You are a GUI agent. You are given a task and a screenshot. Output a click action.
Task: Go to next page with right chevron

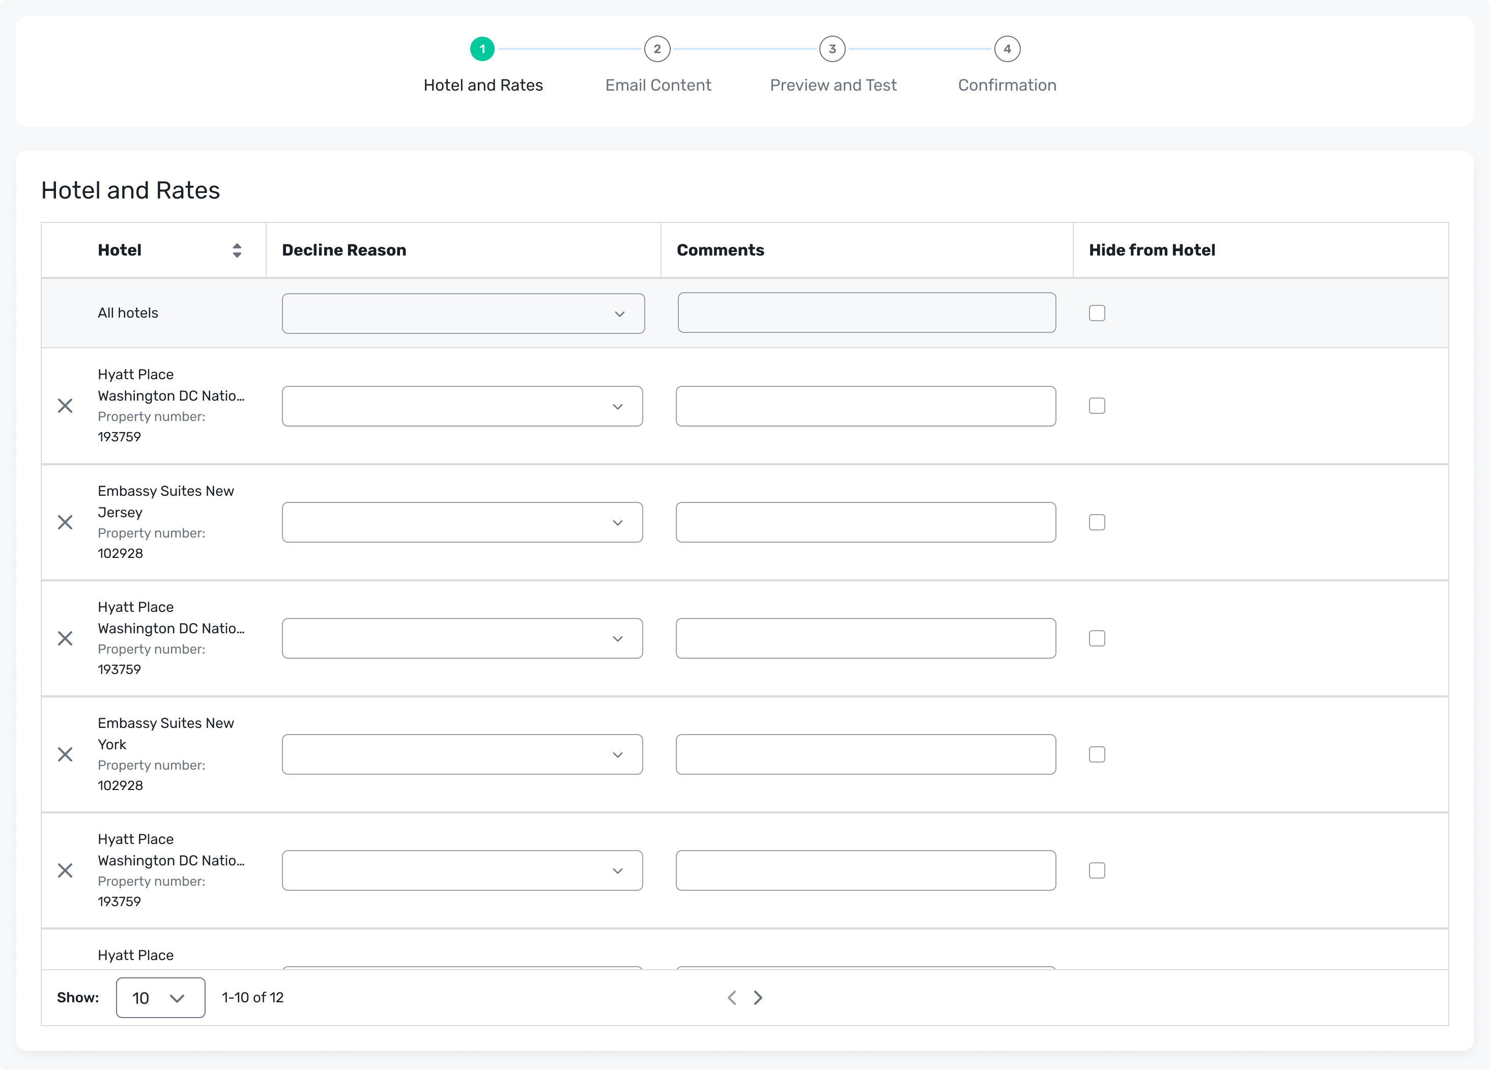pos(758,998)
